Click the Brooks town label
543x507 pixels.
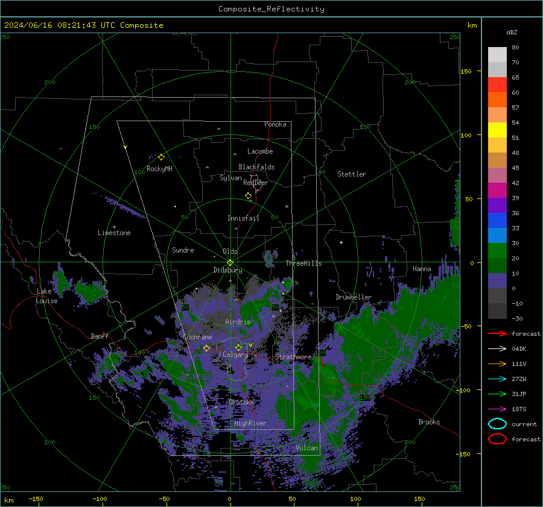click(429, 422)
